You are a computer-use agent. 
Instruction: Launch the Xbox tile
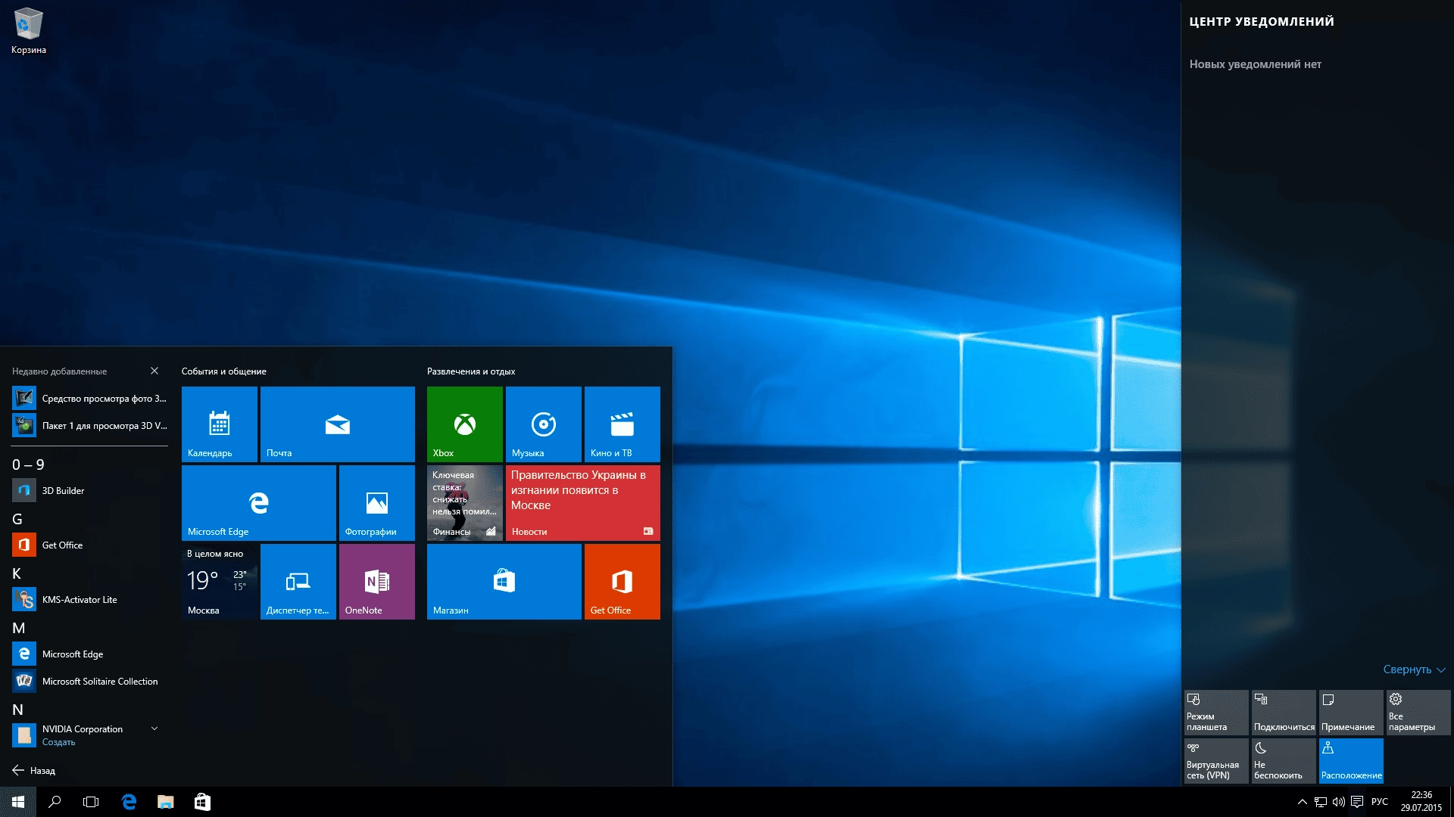(x=465, y=424)
